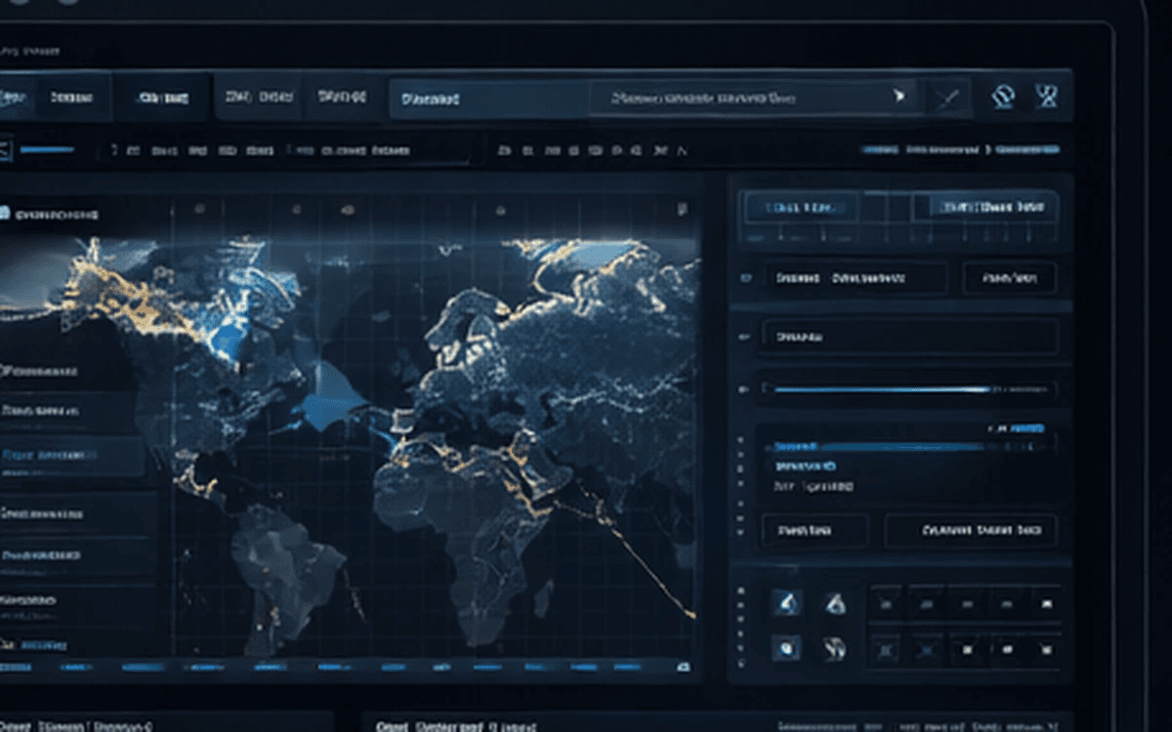Image resolution: width=1172 pixels, height=732 pixels.
Task: Toggle the small marker beside the wide input field
Action: [744, 336]
